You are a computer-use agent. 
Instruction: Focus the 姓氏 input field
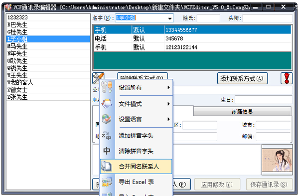coord(208,18)
